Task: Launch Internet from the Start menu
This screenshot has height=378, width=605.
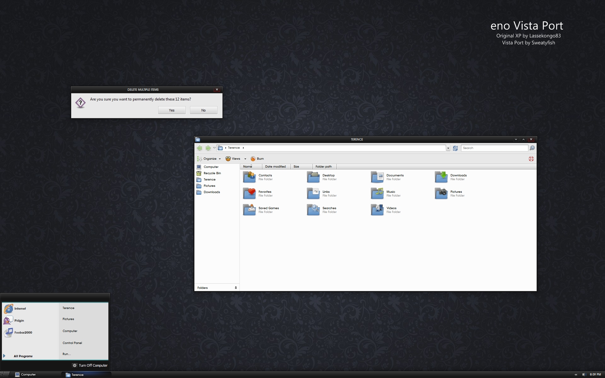Action: pos(15,309)
